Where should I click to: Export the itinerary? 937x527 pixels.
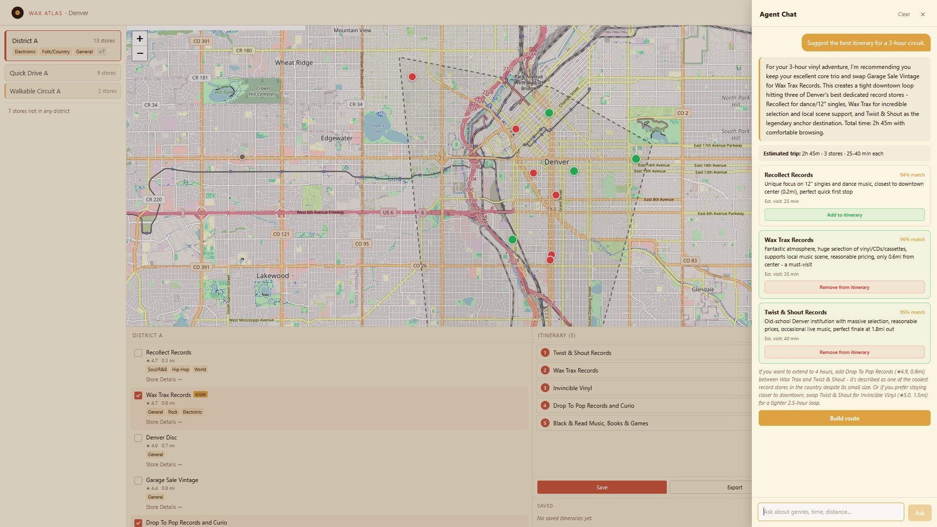711,487
